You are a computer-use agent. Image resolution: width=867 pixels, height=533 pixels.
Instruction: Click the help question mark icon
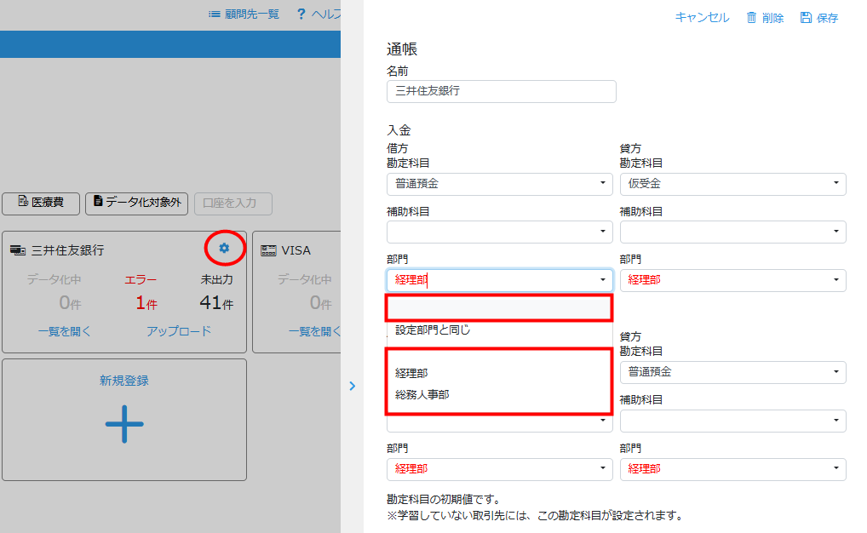click(301, 14)
